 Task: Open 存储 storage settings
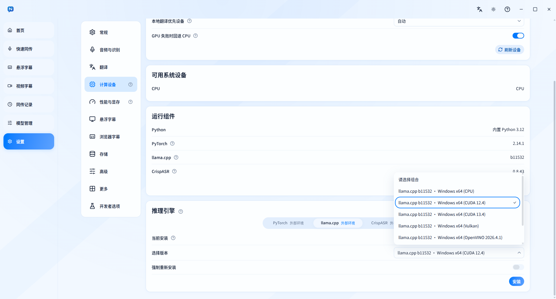tap(111, 154)
